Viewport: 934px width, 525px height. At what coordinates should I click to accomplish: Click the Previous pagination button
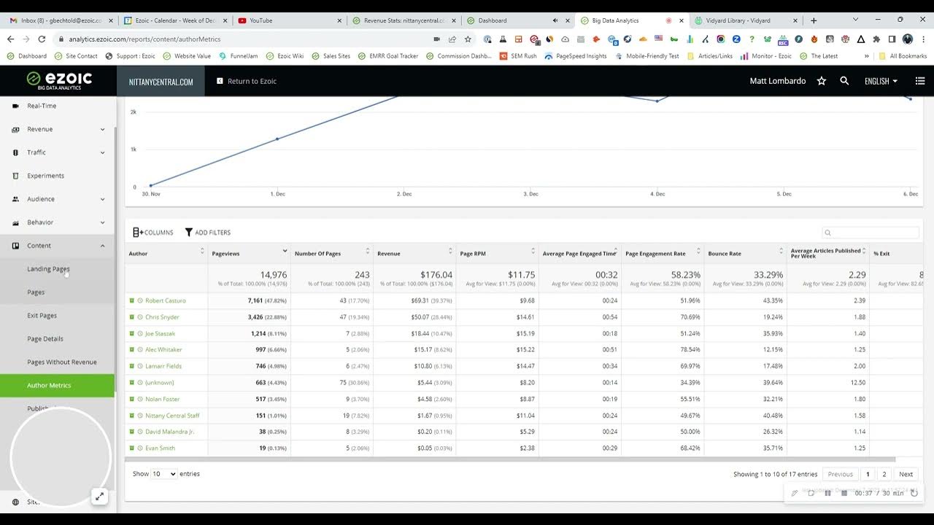point(840,474)
